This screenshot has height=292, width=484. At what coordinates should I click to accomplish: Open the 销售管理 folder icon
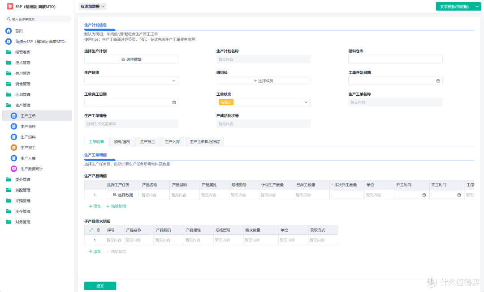(9, 84)
